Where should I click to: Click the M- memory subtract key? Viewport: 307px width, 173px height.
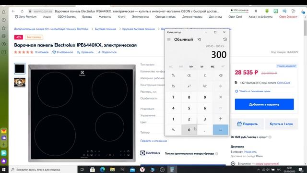tap(202, 67)
